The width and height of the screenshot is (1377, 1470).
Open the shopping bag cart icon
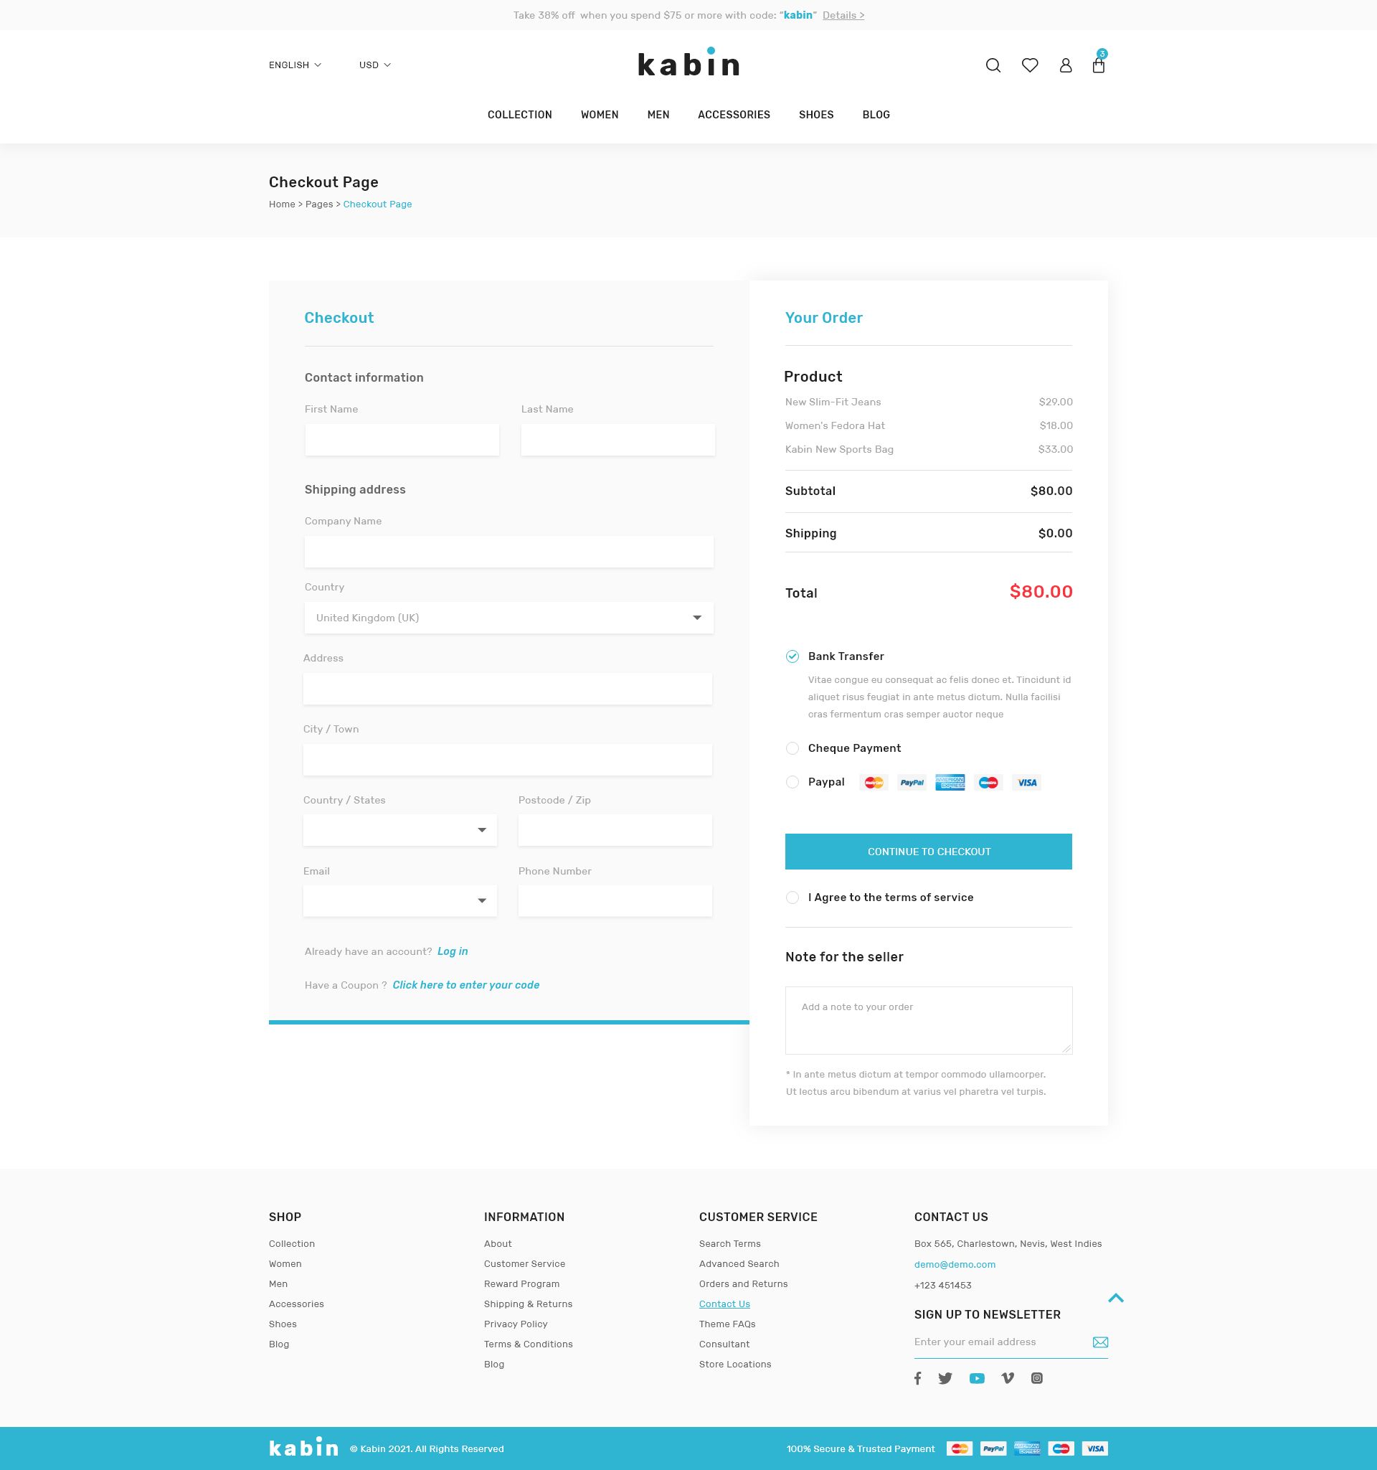(x=1098, y=65)
